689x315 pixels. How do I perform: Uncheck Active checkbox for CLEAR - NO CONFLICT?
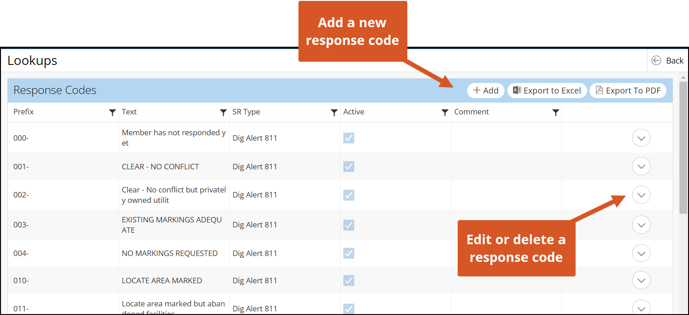point(349,167)
